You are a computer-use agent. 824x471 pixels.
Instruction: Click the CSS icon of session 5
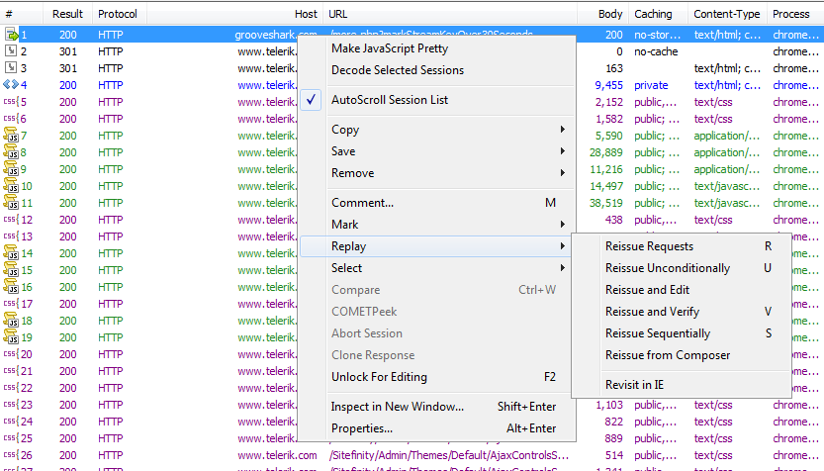(x=11, y=102)
